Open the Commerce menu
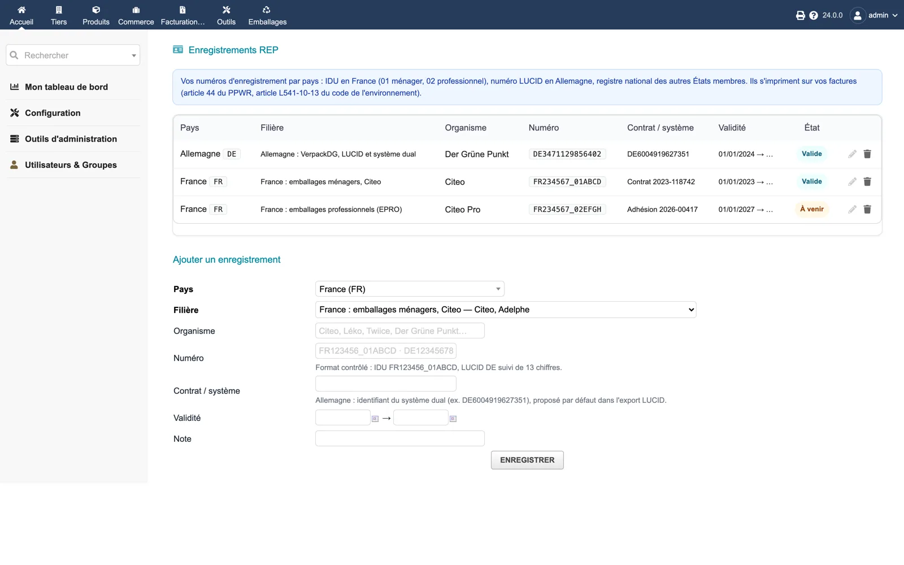The image size is (904, 565). pyautogui.click(x=136, y=15)
